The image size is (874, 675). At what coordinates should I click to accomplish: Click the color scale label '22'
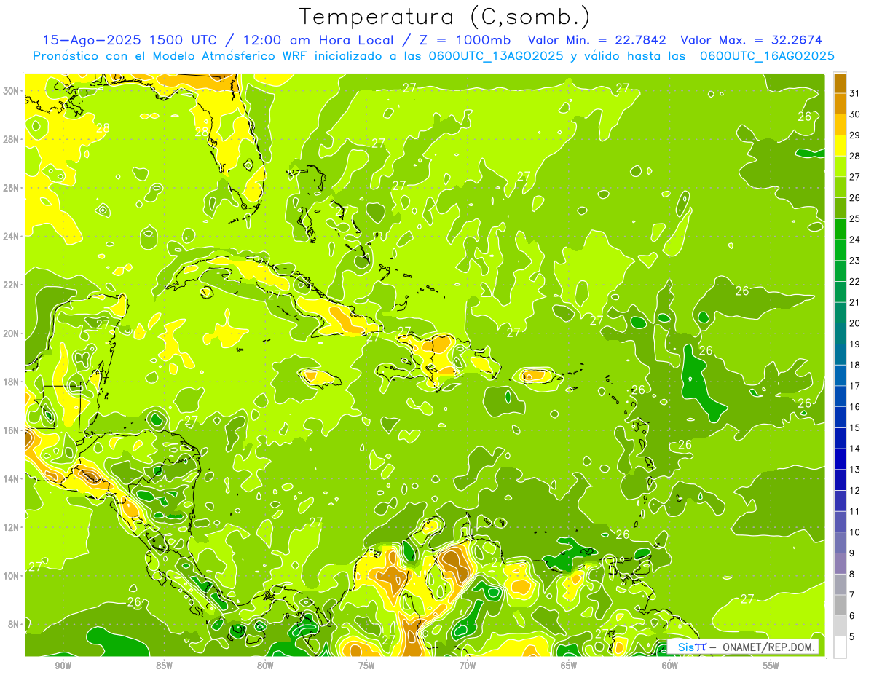pos(854,281)
